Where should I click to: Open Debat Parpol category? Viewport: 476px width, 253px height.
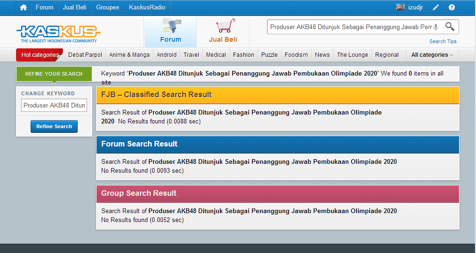pos(85,55)
